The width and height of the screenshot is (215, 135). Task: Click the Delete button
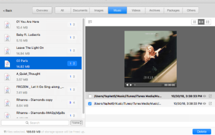(x=202, y=132)
